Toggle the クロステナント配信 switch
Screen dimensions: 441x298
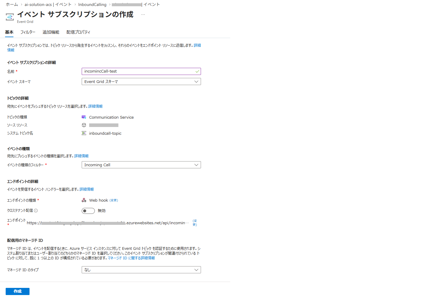[x=88, y=211]
